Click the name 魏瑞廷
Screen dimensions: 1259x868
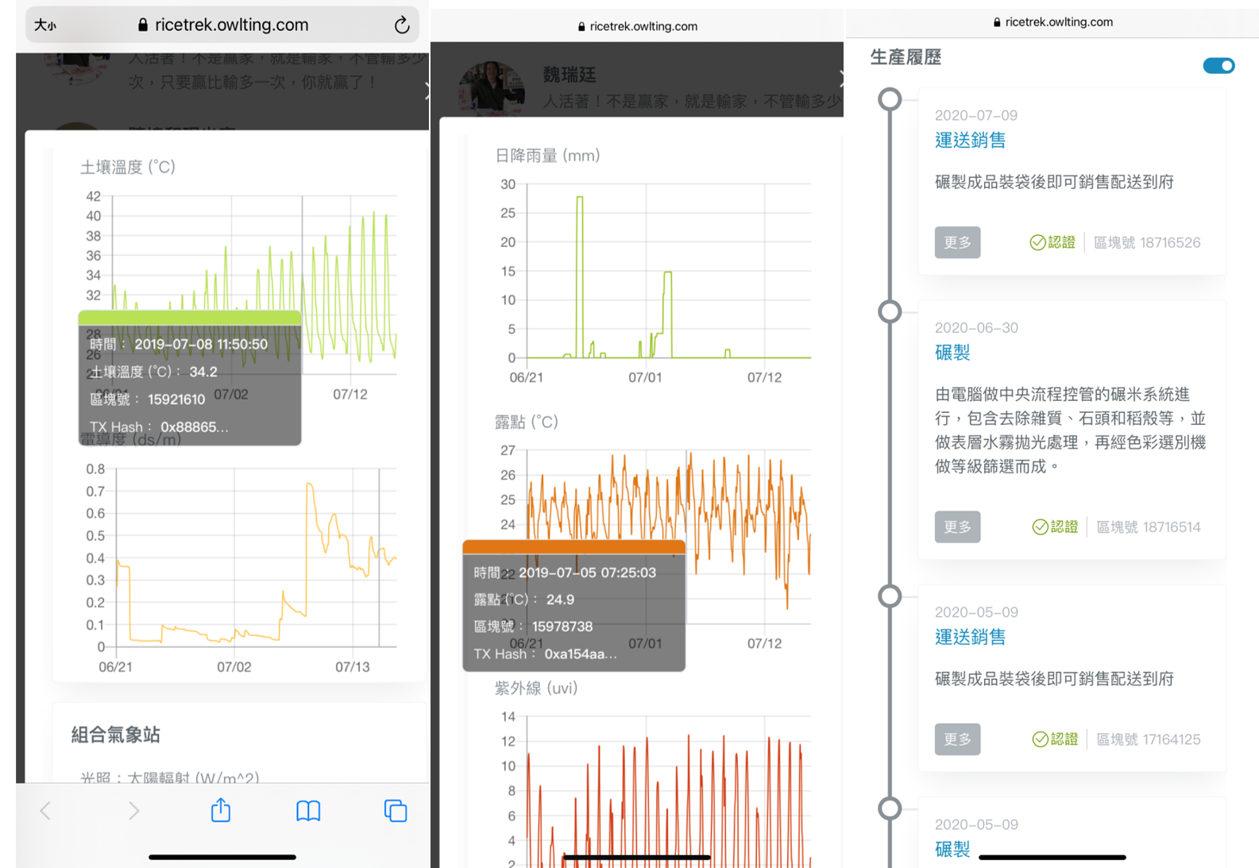[569, 75]
